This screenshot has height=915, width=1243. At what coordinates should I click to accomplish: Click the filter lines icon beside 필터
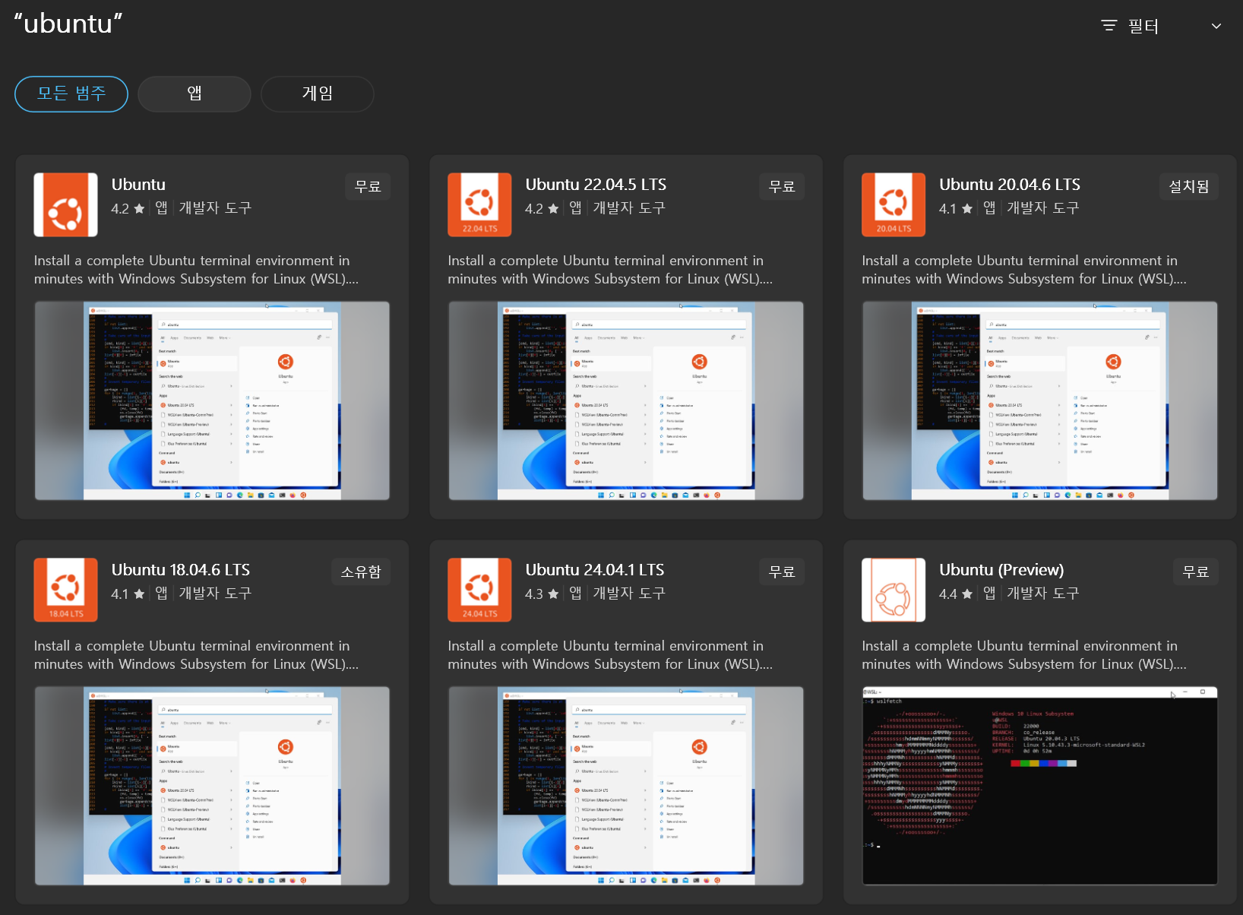(1109, 26)
